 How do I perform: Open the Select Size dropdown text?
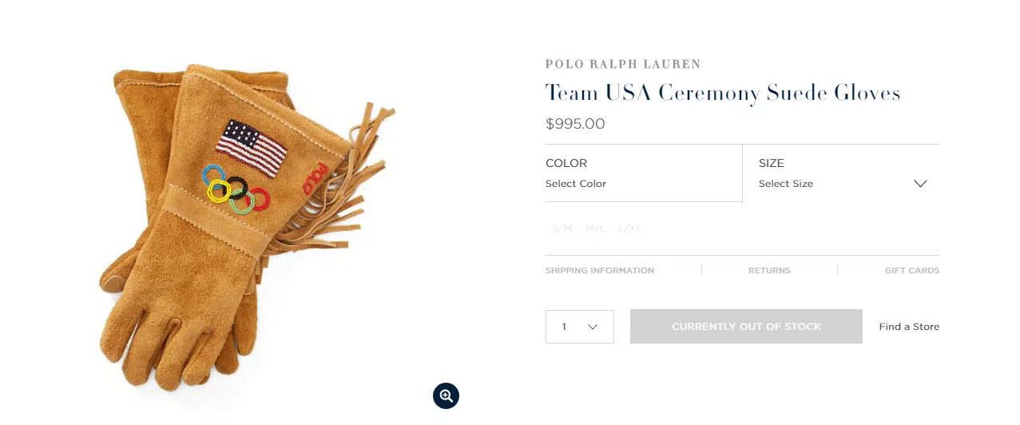(786, 184)
